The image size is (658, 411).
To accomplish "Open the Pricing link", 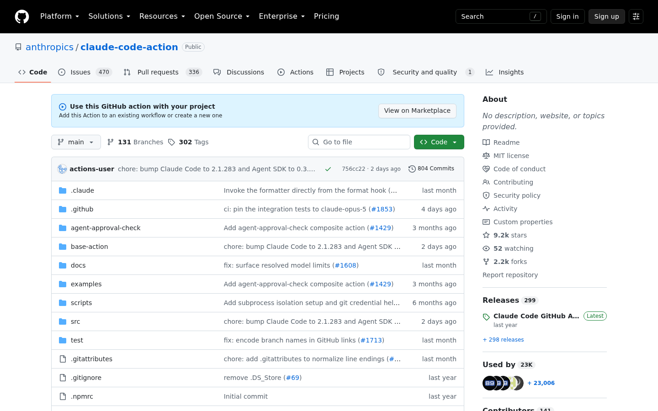I will pyautogui.click(x=326, y=16).
